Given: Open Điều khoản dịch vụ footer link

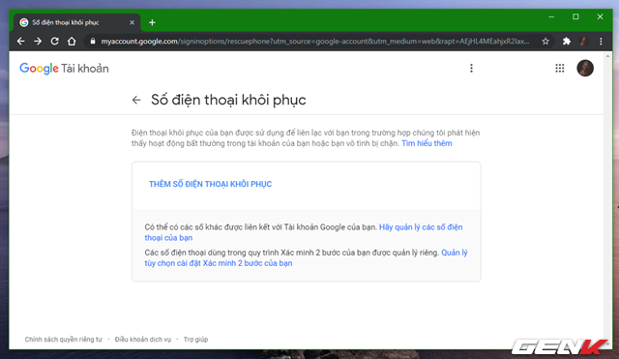Looking at the screenshot, I should (x=143, y=340).
